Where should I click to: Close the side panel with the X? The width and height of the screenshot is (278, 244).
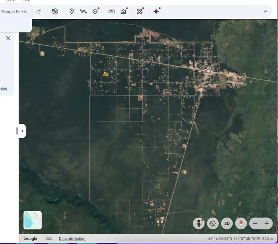(8, 38)
